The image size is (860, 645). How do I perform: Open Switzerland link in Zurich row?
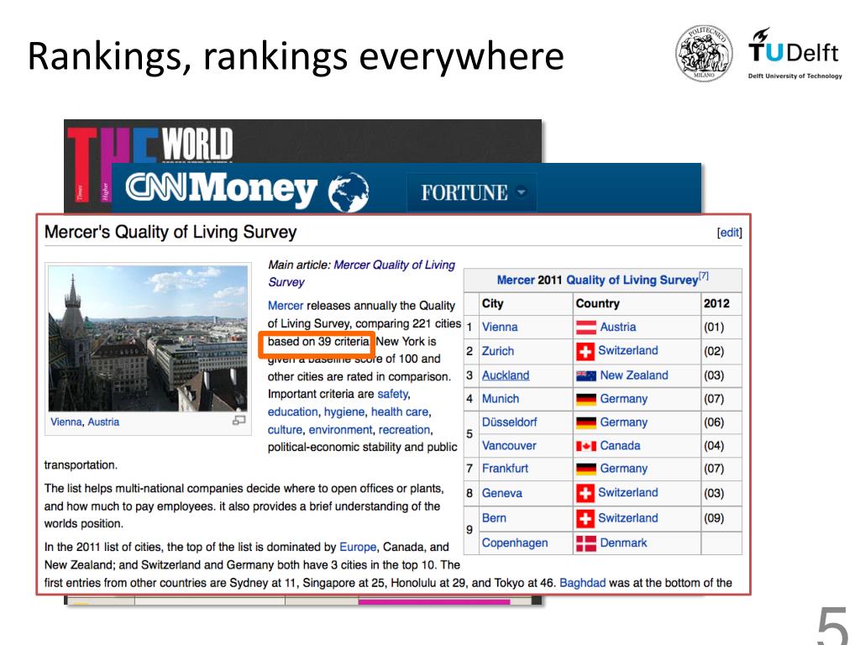click(x=628, y=350)
